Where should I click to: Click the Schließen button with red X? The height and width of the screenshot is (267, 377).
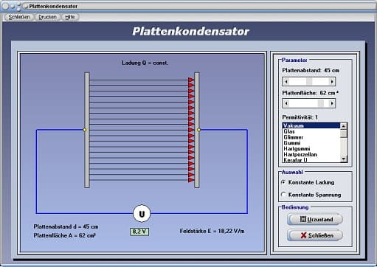[x=315, y=235]
